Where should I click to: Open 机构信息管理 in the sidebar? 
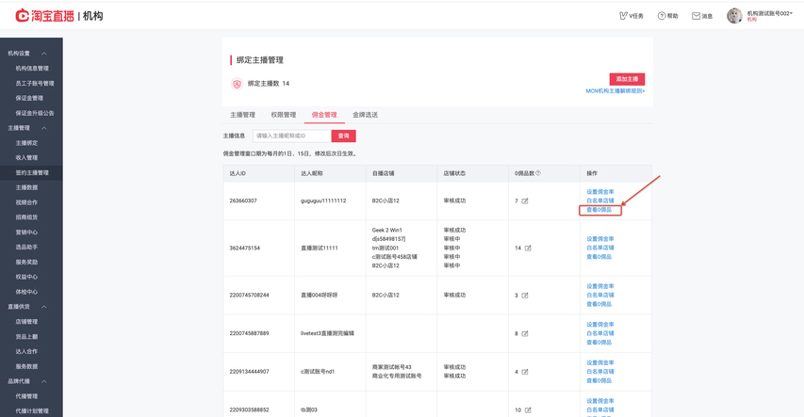[32, 68]
